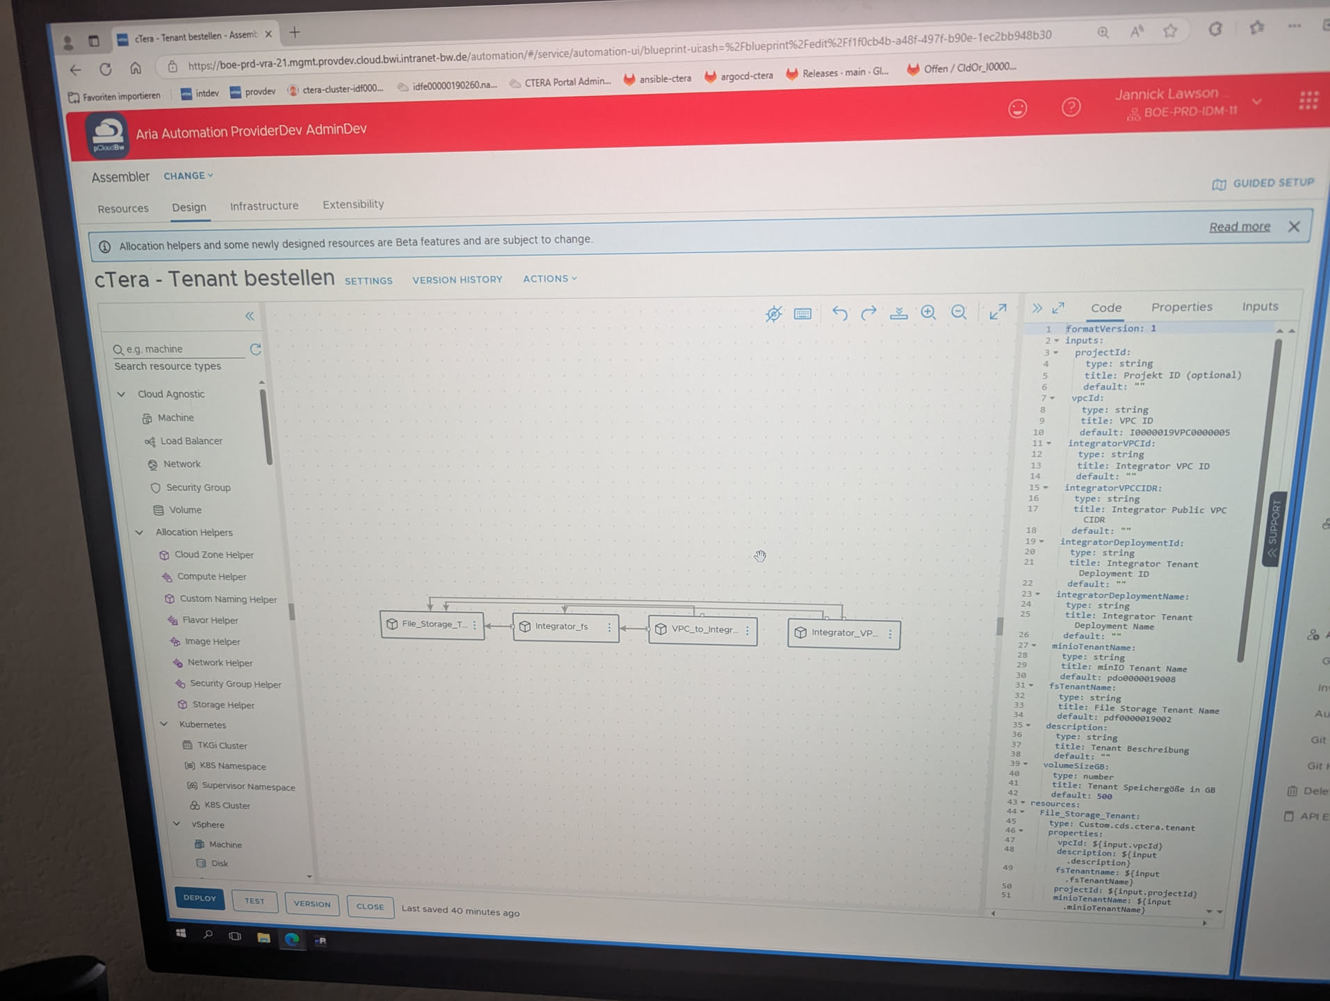The height and width of the screenshot is (1001, 1330).
Task: Collapse the Cloud Agnostic tree group
Action: [x=122, y=394]
